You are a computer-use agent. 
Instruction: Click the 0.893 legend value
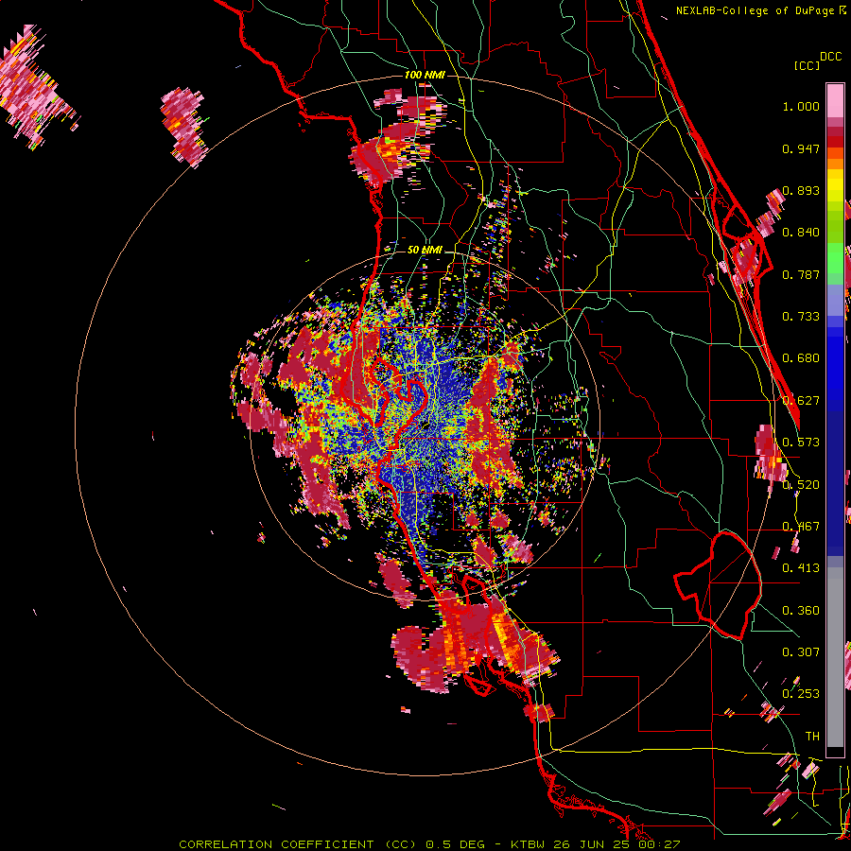pyautogui.click(x=801, y=190)
